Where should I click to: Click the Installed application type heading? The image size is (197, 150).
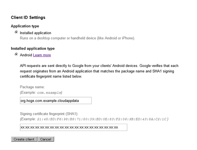(33, 48)
